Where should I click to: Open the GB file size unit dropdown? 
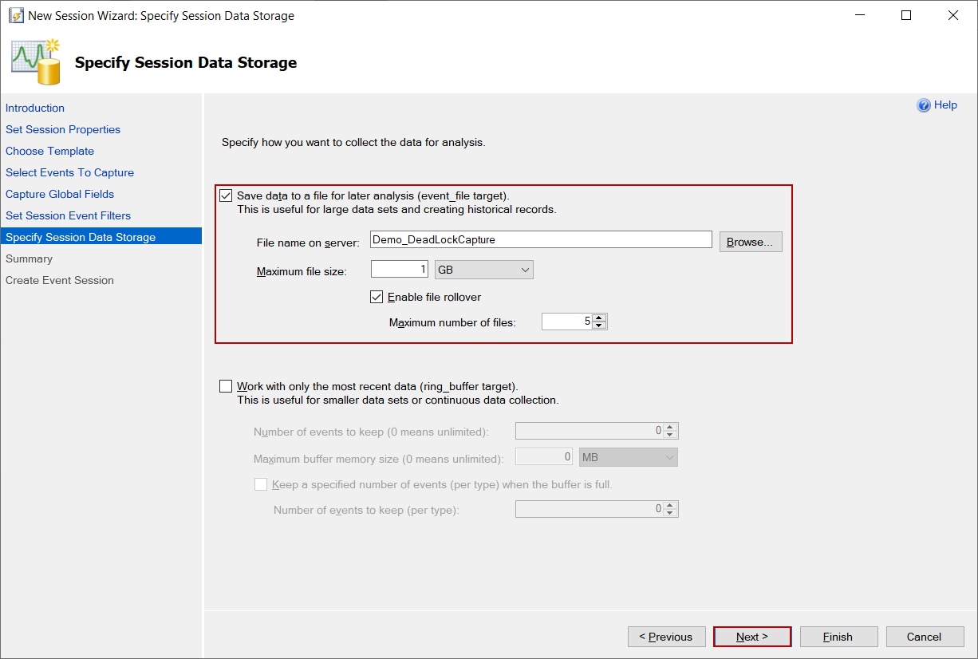coord(483,270)
